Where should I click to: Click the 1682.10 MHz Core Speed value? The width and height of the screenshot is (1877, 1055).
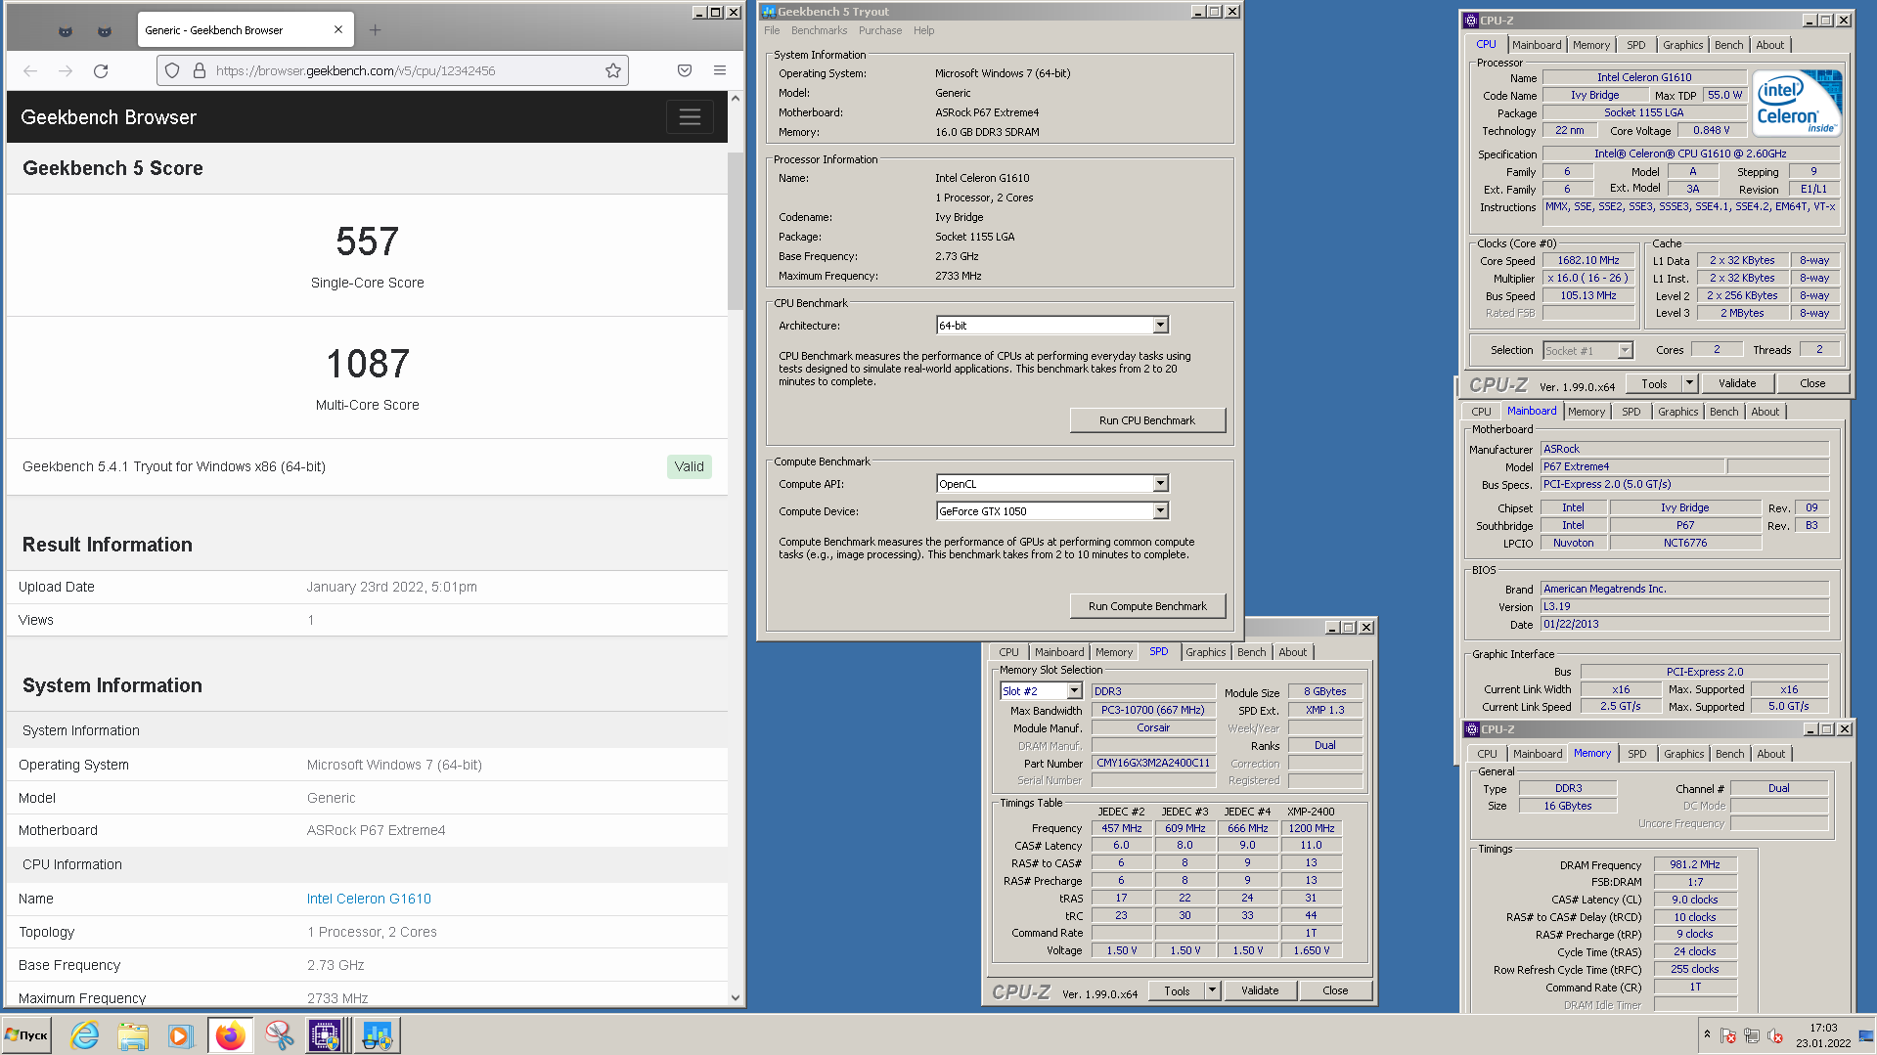1588,260
